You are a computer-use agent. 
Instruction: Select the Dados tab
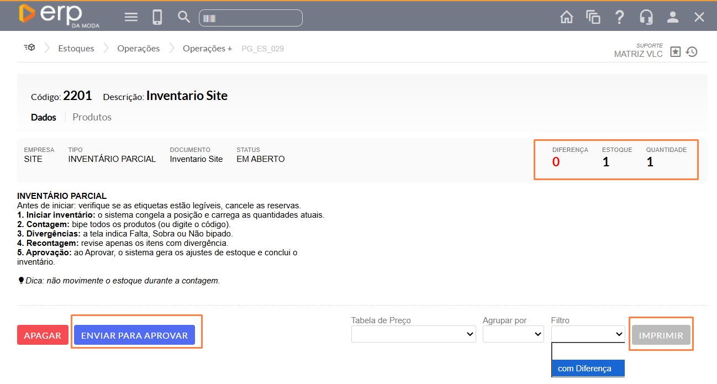tap(44, 117)
